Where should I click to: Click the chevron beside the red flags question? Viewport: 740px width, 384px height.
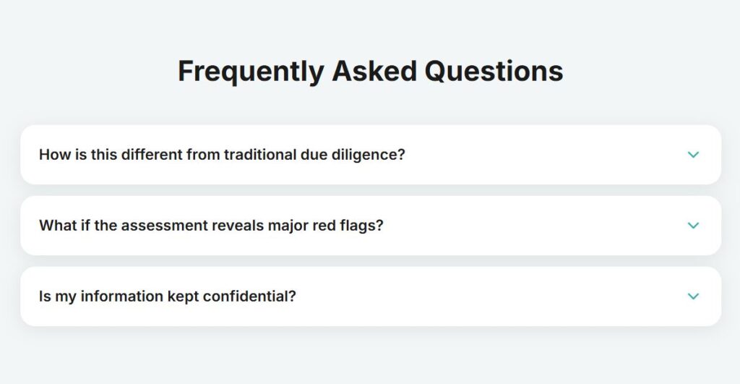(693, 226)
